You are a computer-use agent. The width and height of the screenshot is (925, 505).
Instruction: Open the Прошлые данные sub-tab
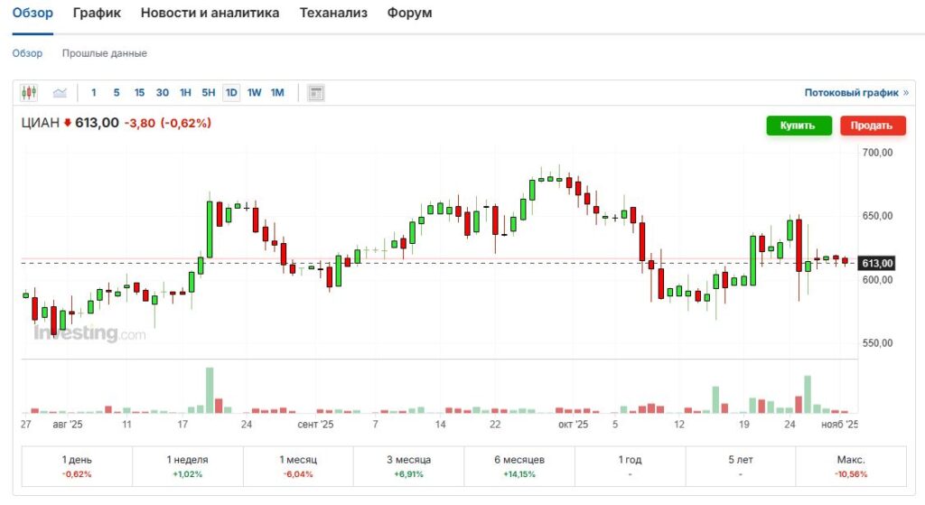105,53
